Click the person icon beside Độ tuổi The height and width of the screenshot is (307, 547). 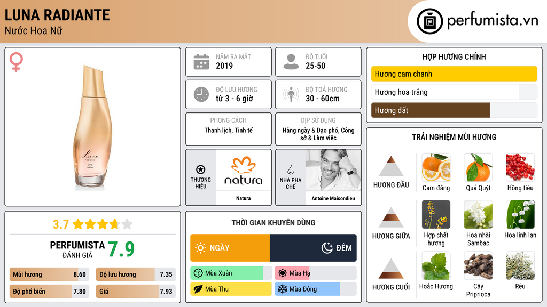coord(291,62)
